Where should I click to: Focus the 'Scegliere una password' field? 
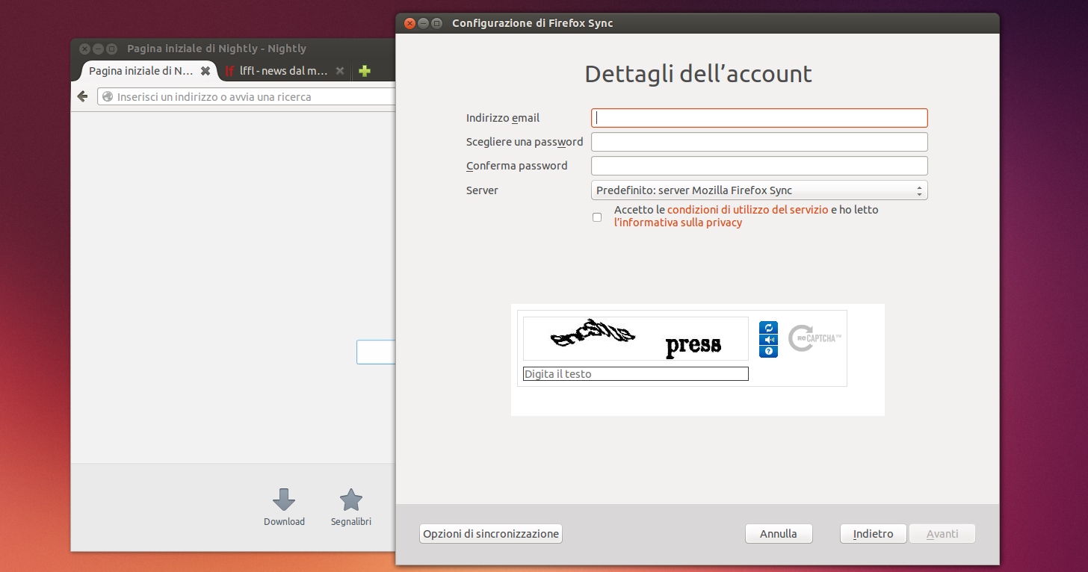point(759,142)
